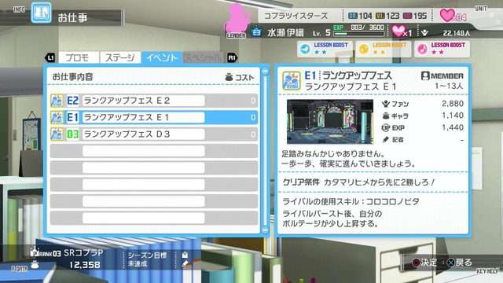Click the heart x1 icon
Image resolution: width=503 pixels, height=283 pixels.
[x=398, y=31]
